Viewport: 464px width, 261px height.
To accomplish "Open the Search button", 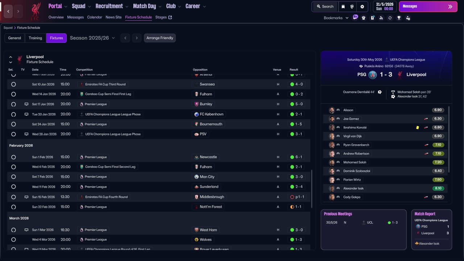I will (x=325, y=7).
